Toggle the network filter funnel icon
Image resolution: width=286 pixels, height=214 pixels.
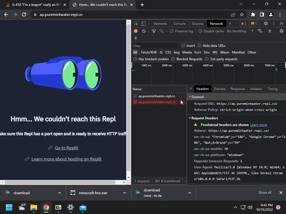point(154,31)
